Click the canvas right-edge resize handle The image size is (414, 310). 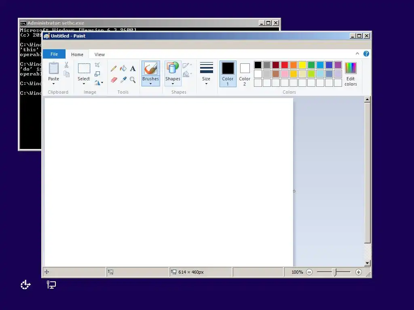(294, 191)
